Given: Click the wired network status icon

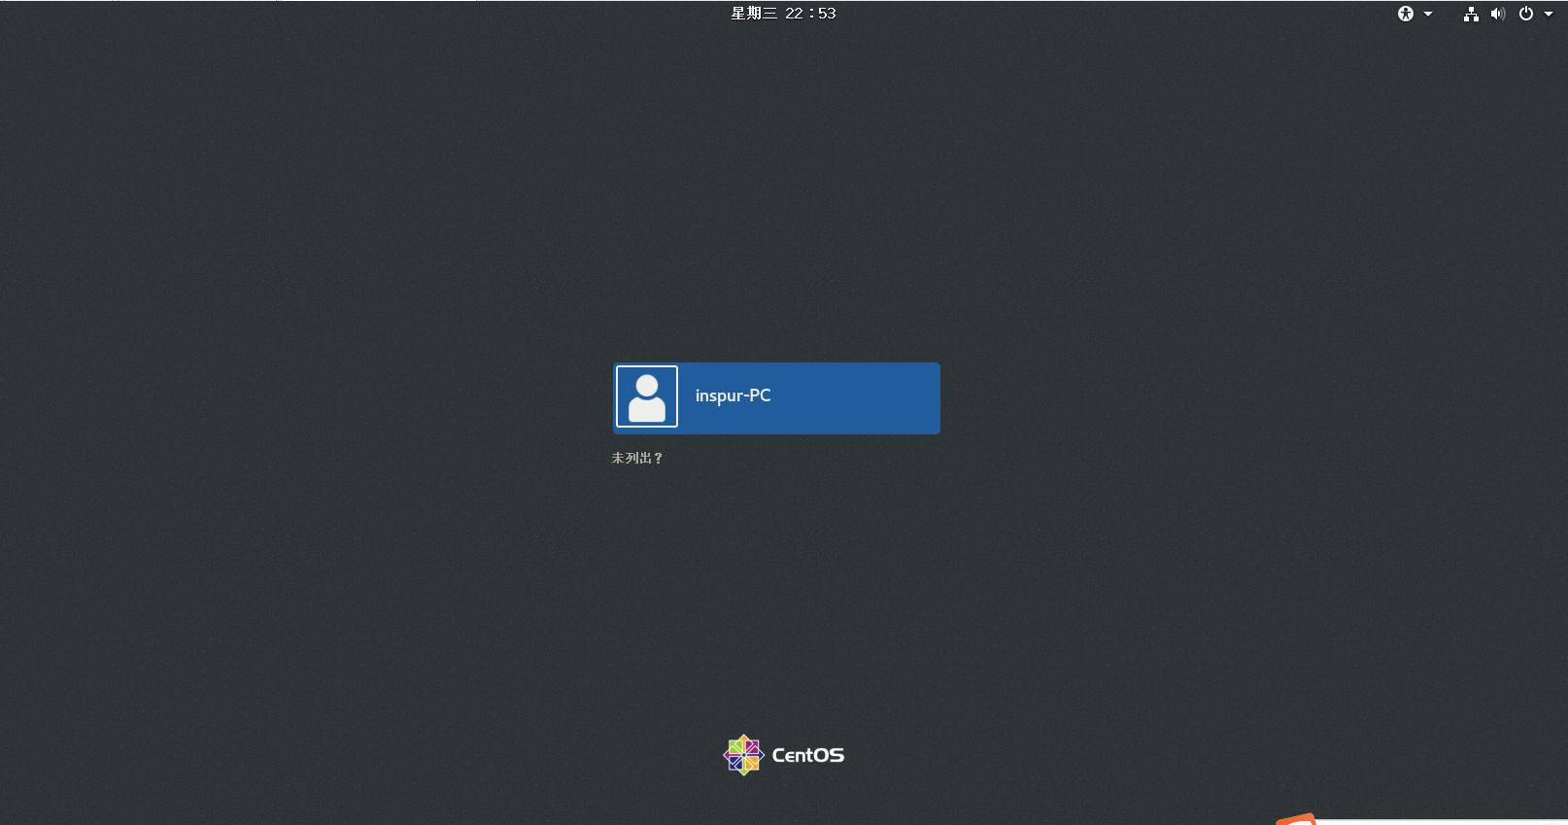Looking at the screenshot, I should [1471, 14].
